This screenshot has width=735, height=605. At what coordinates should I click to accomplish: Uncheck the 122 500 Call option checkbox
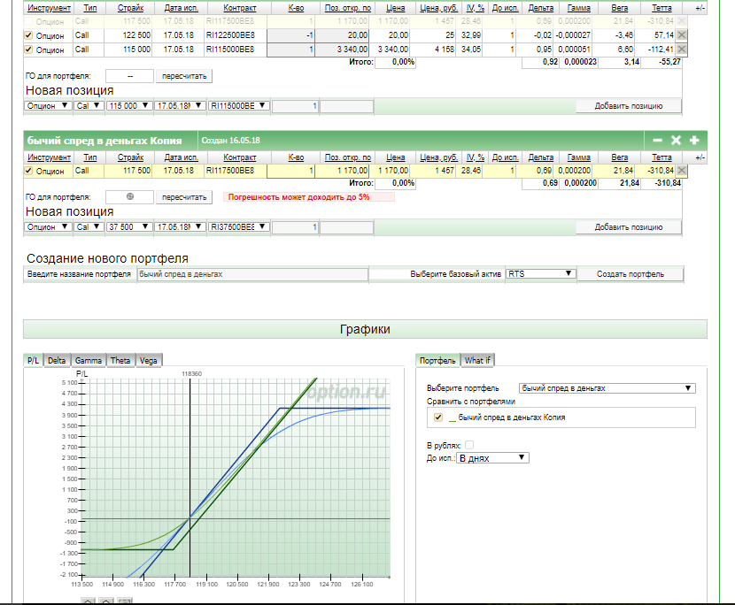(29, 35)
